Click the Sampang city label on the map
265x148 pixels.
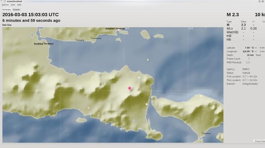80,40
